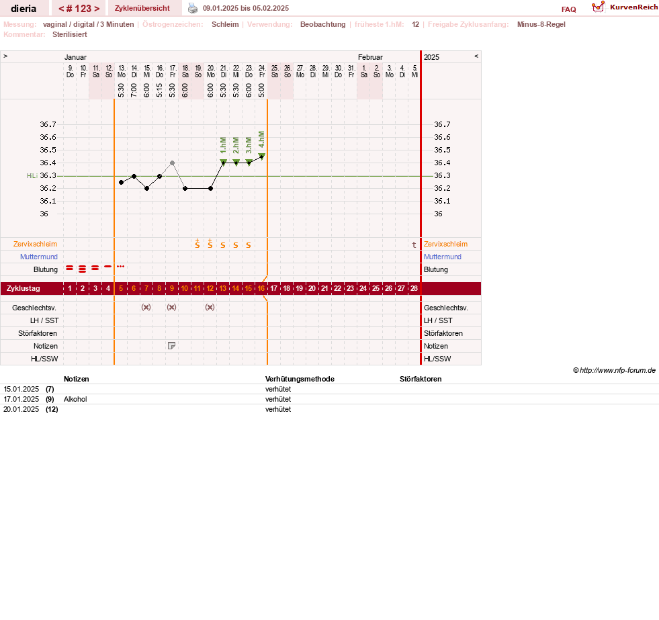Select the intercourse marker on cycle day 9
The height and width of the screenshot is (620, 659).
coord(171,307)
